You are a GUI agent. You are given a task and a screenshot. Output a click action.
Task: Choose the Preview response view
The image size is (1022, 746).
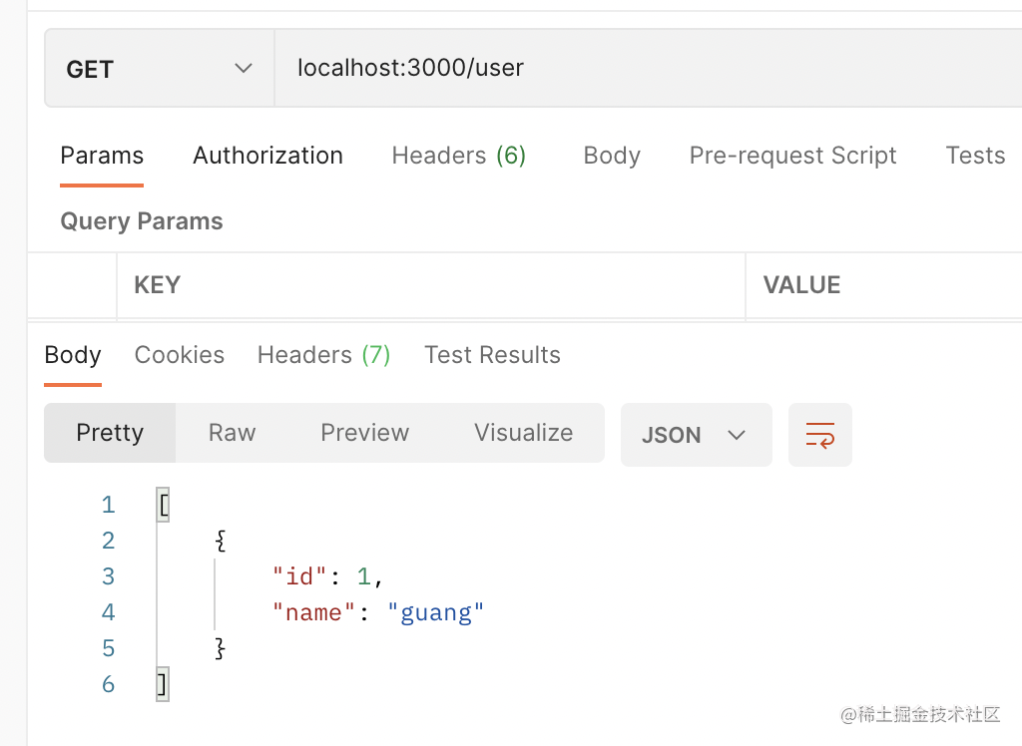pos(364,433)
